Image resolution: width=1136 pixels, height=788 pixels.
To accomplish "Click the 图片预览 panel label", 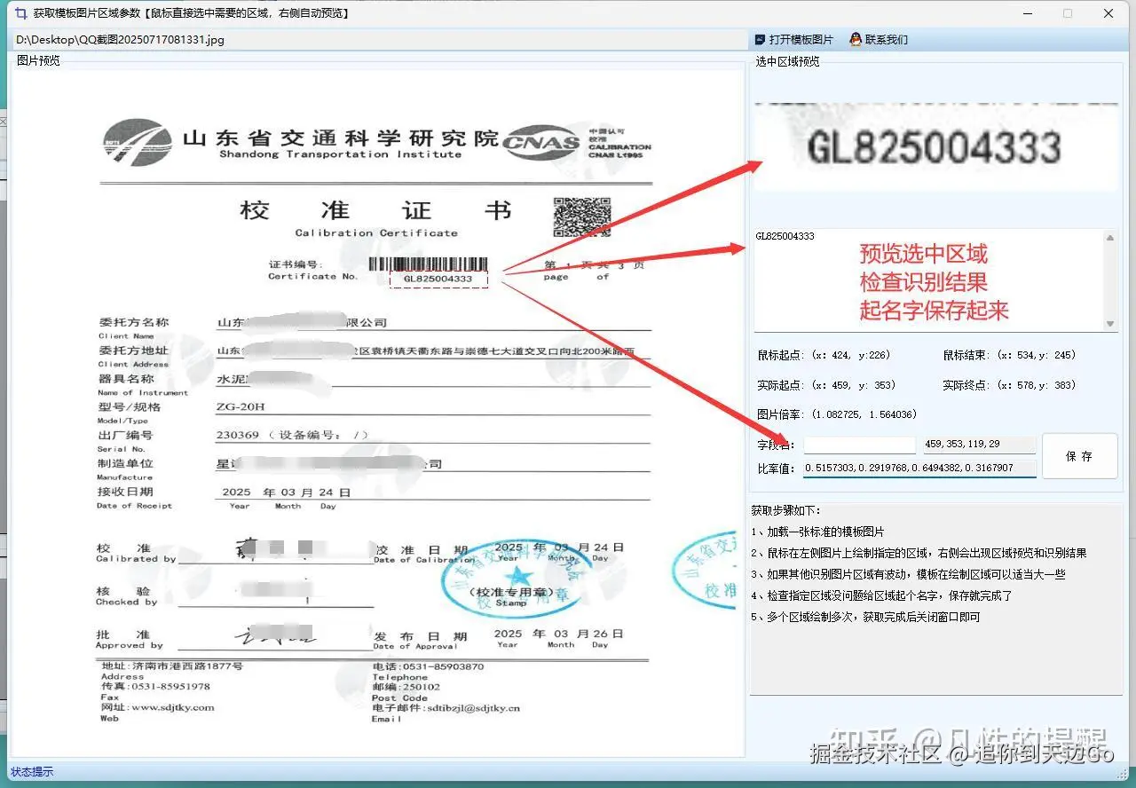I will point(39,61).
